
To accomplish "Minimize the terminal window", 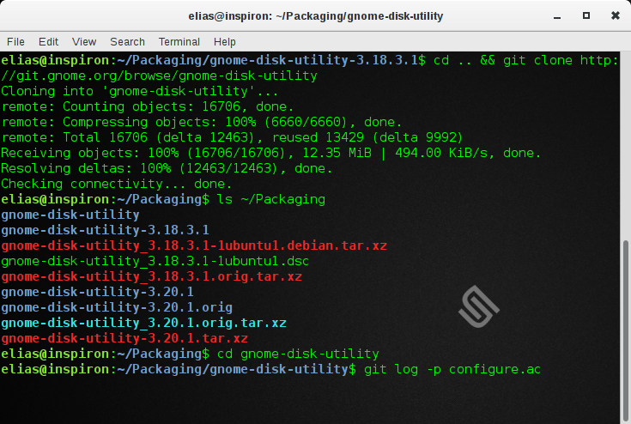I will pyautogui.click(x=559, y=15).
